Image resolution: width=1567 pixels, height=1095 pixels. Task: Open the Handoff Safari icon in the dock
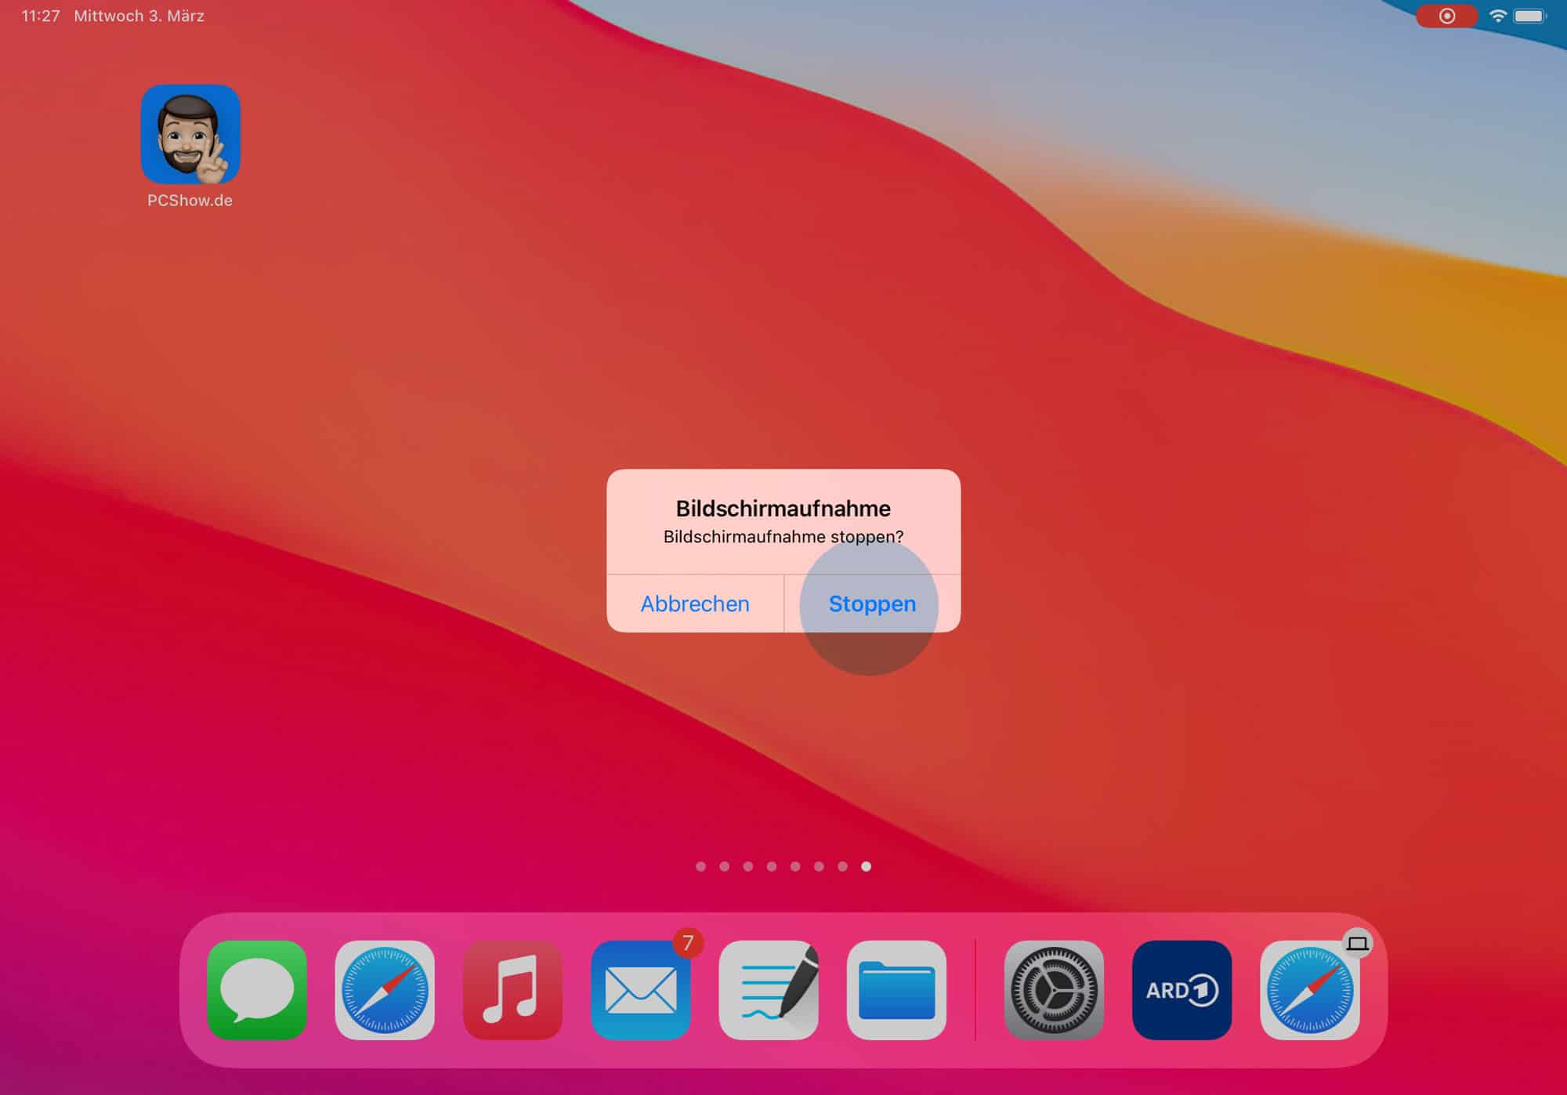click(1310, 990)
